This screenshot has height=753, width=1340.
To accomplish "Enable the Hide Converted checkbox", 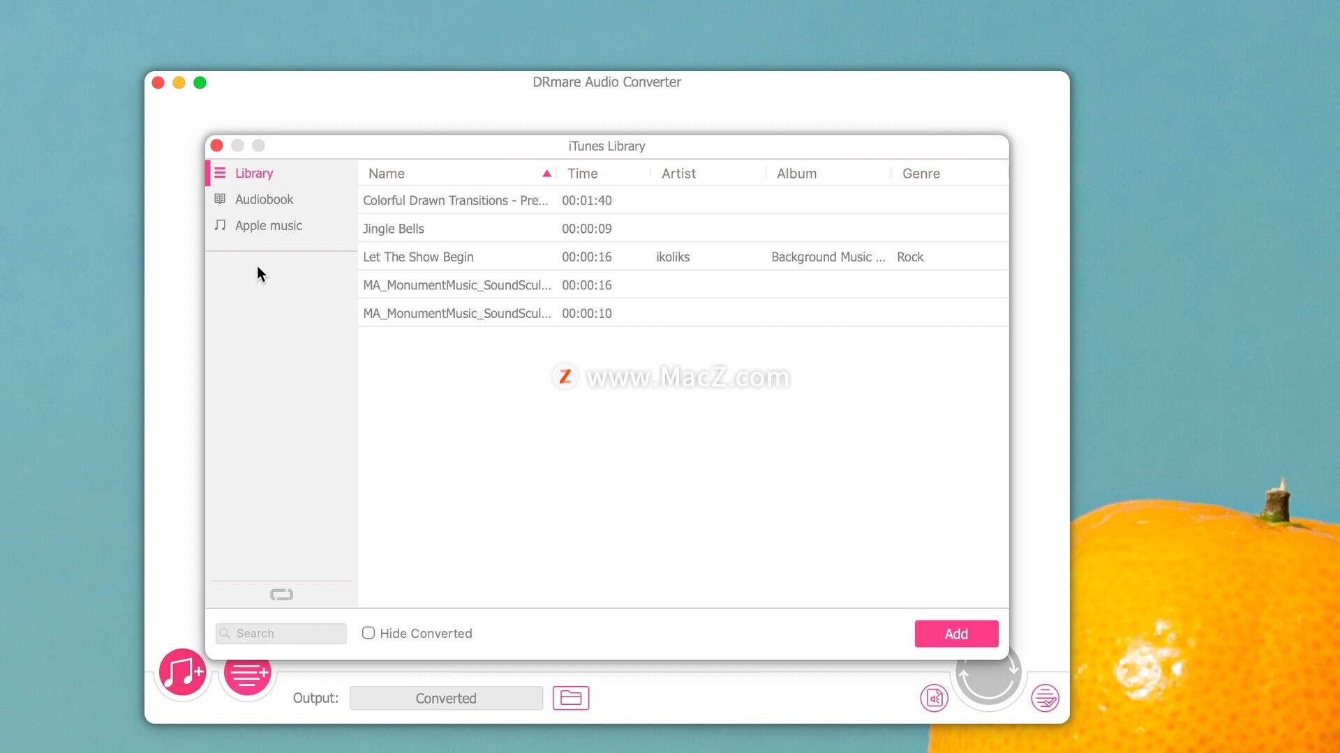I will click(368, 633).
